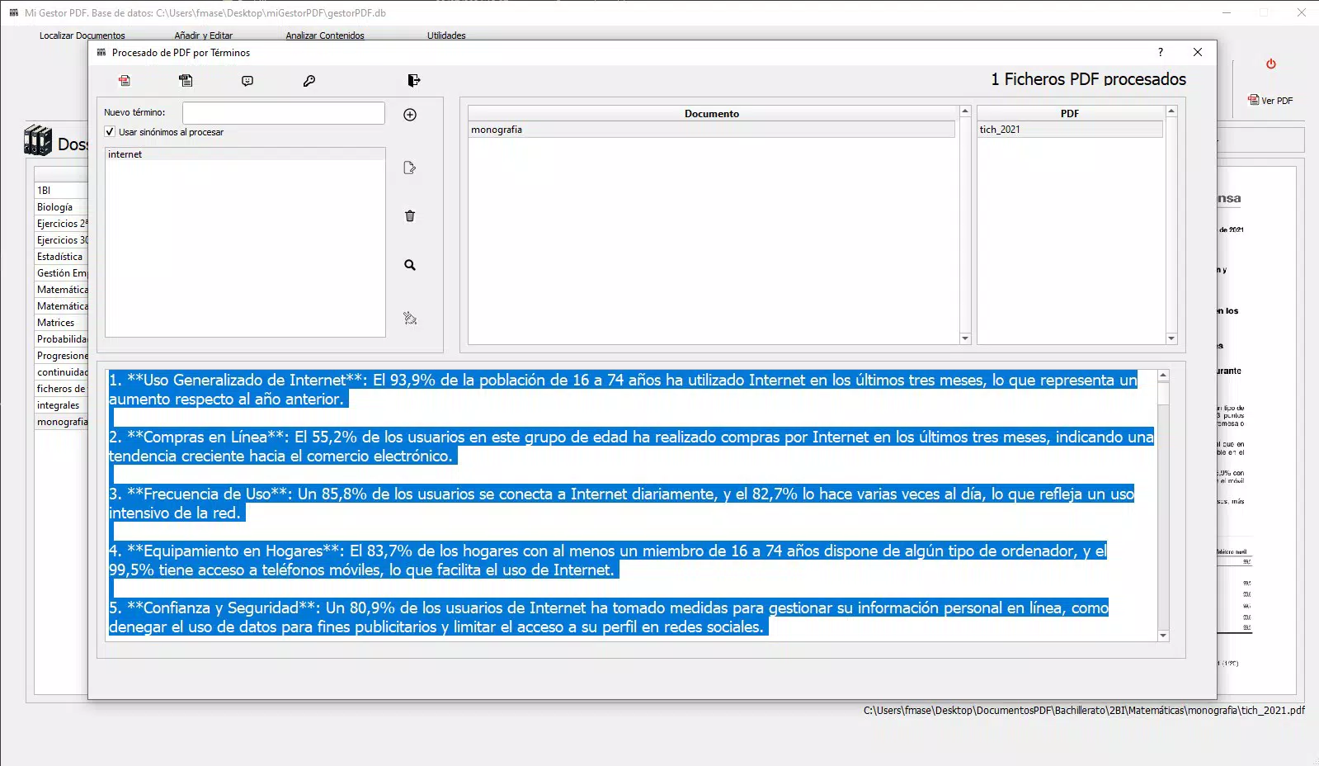
Task: Search terms using the magnifying glass icon
Action: coord(410,265)
